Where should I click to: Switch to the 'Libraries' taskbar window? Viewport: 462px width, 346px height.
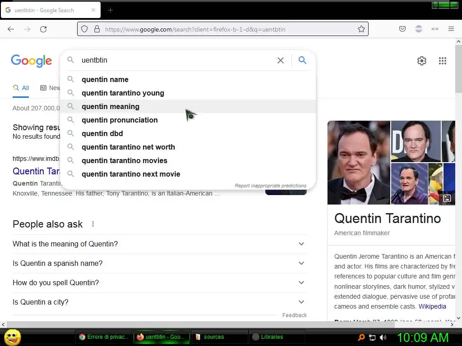277,337
